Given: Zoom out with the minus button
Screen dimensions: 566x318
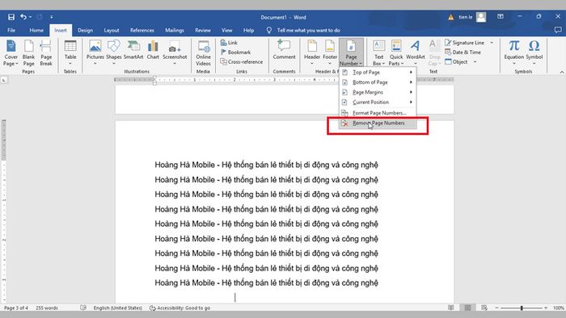Looking at the screenshot, I should (496, 308).
